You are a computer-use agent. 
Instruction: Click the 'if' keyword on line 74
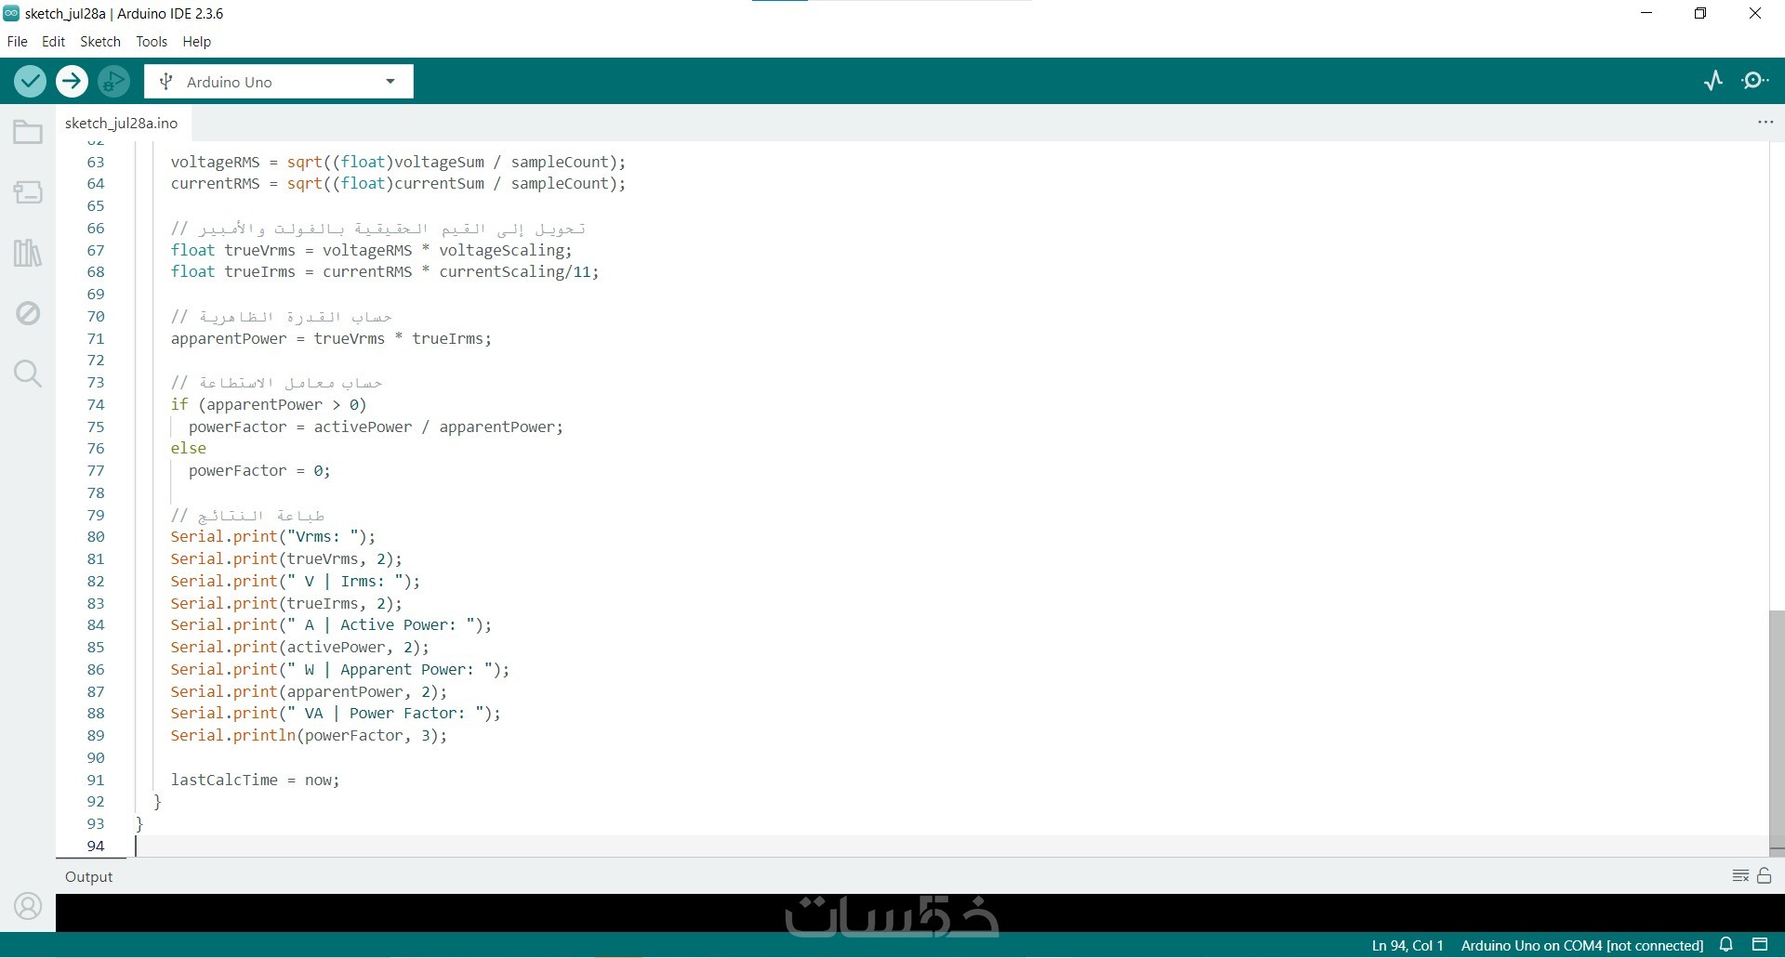(179, 405)
